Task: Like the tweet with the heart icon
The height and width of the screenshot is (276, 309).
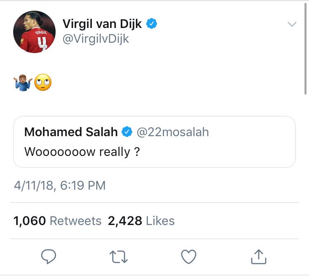Action: tap(189, 257)
